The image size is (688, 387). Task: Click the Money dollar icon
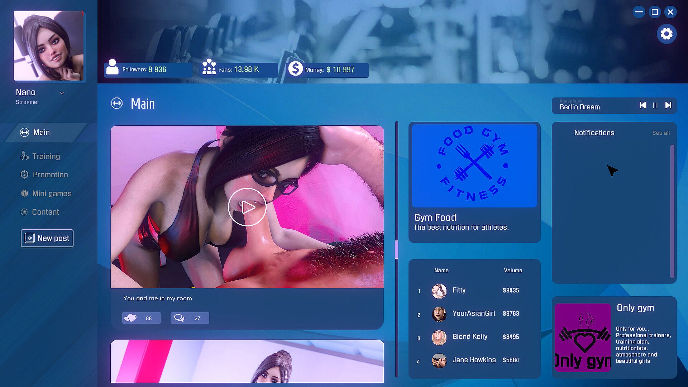point(296,68)
